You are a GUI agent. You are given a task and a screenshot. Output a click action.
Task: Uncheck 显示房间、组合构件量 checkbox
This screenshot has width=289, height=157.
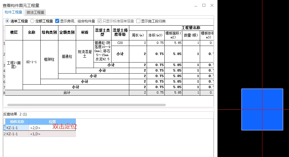pyautogui.click(x=57, y=21)
